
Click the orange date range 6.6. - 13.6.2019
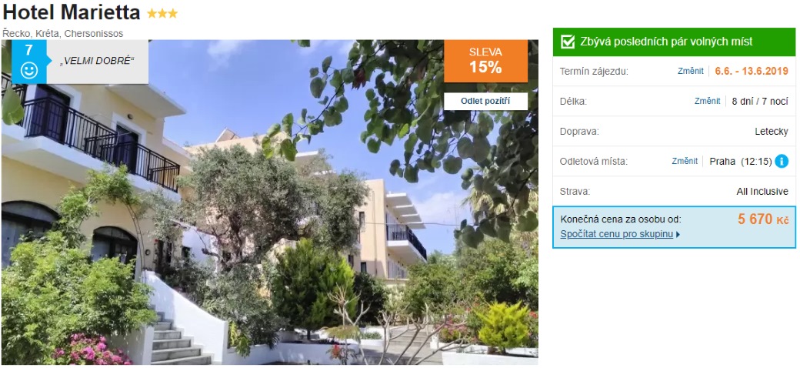pyautogui.click(x=752, y=71)
